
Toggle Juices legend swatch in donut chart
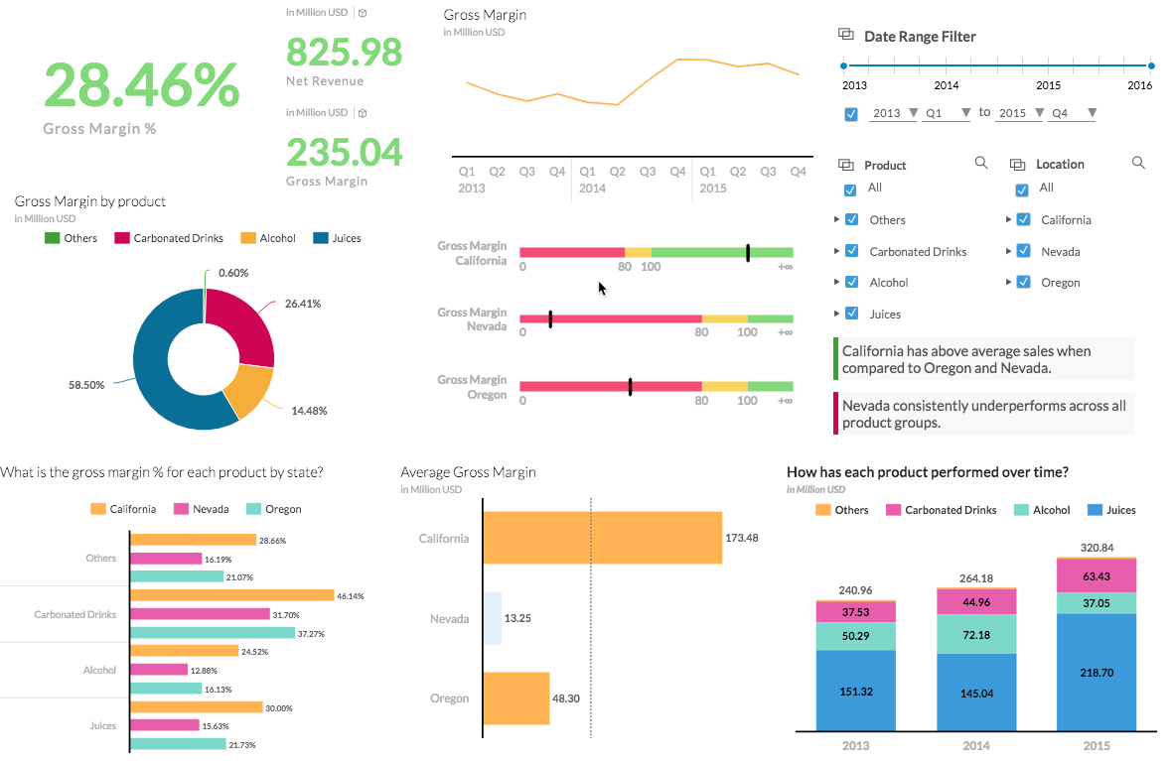tap(321, 238)
